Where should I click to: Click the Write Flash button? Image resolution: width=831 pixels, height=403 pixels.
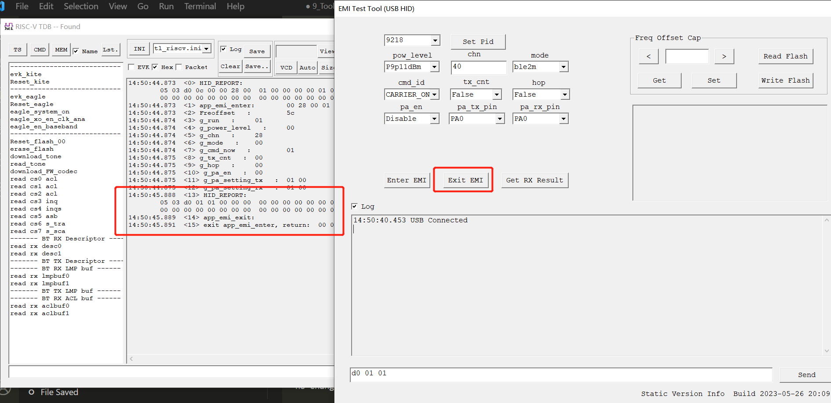coord(785,80)
